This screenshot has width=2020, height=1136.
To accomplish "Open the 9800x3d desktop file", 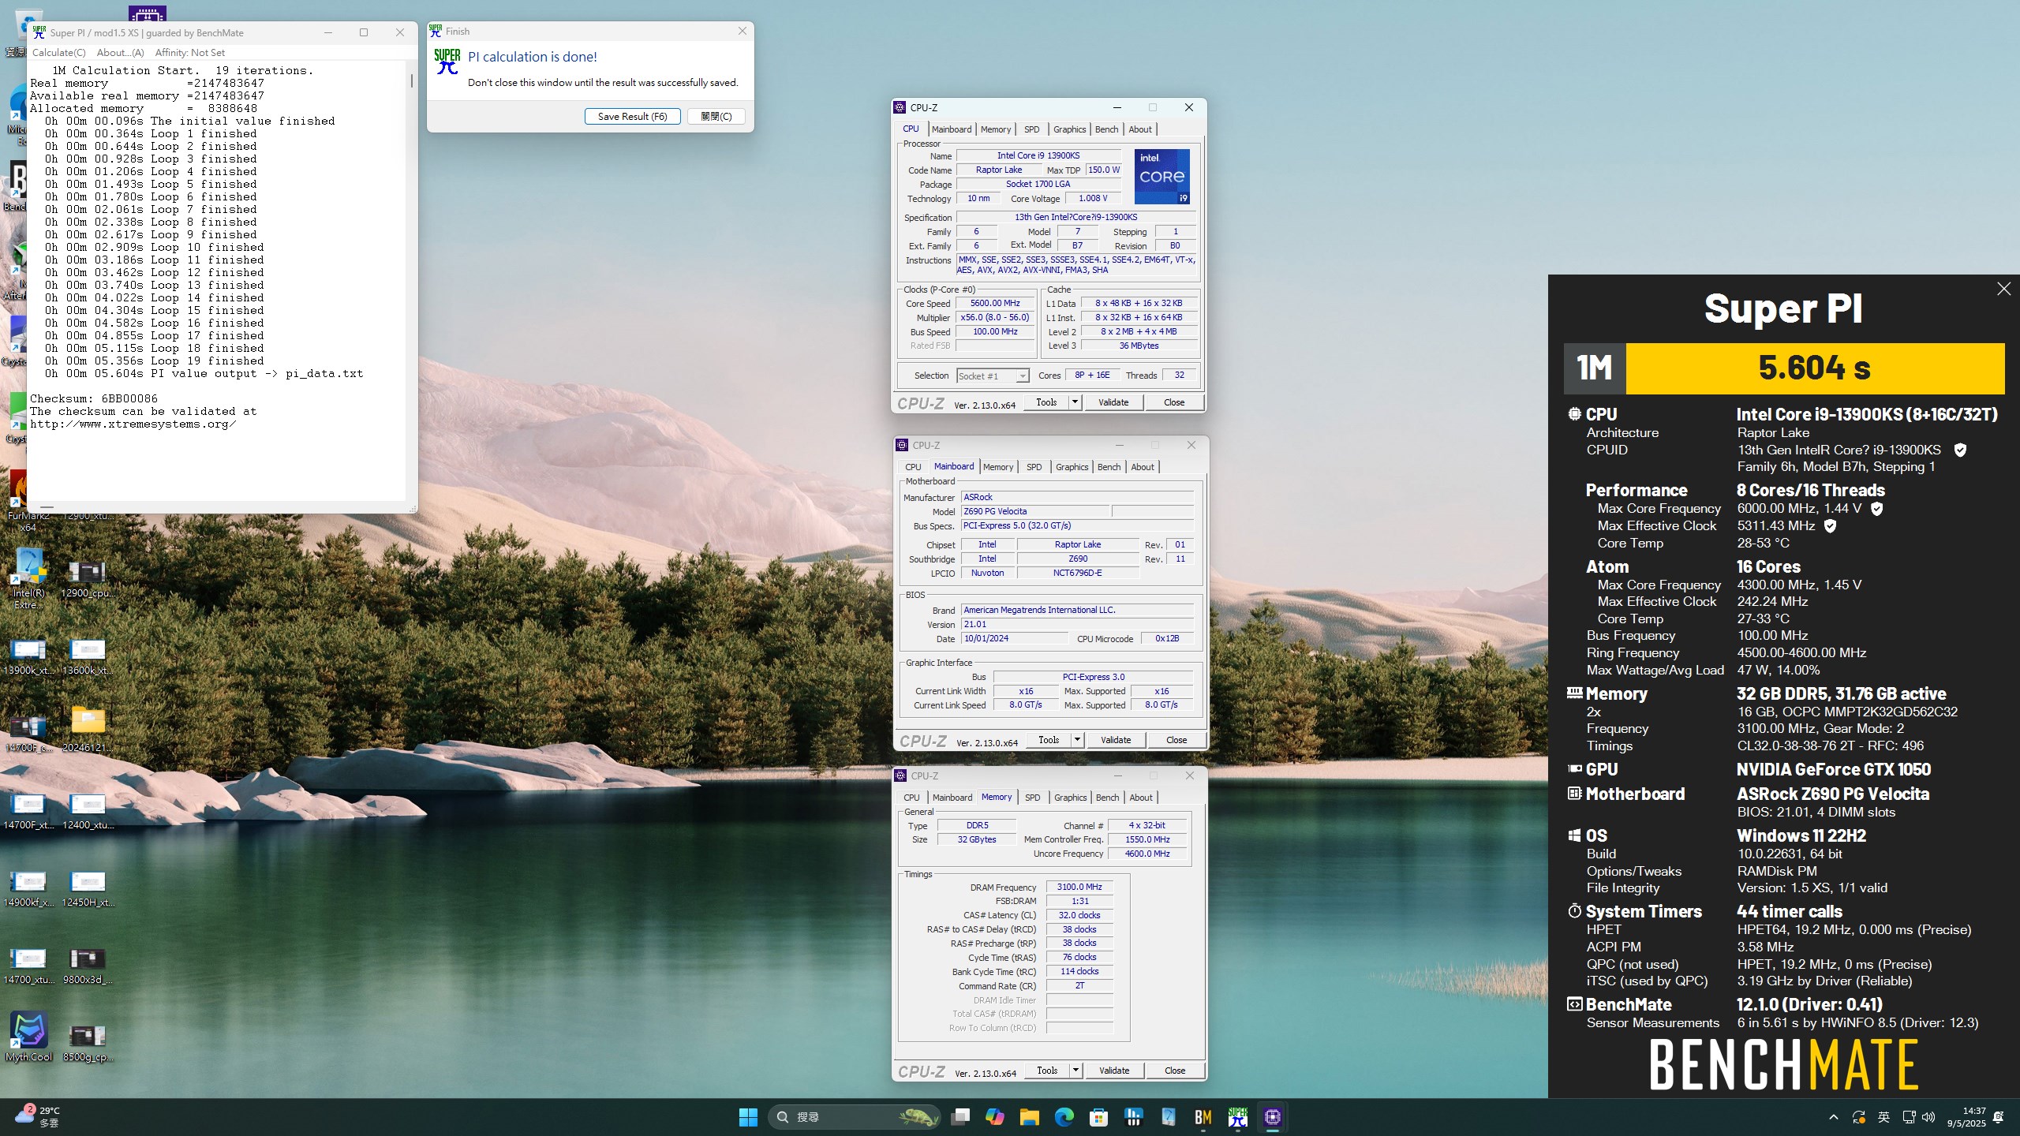I will (x=88, y=966).
